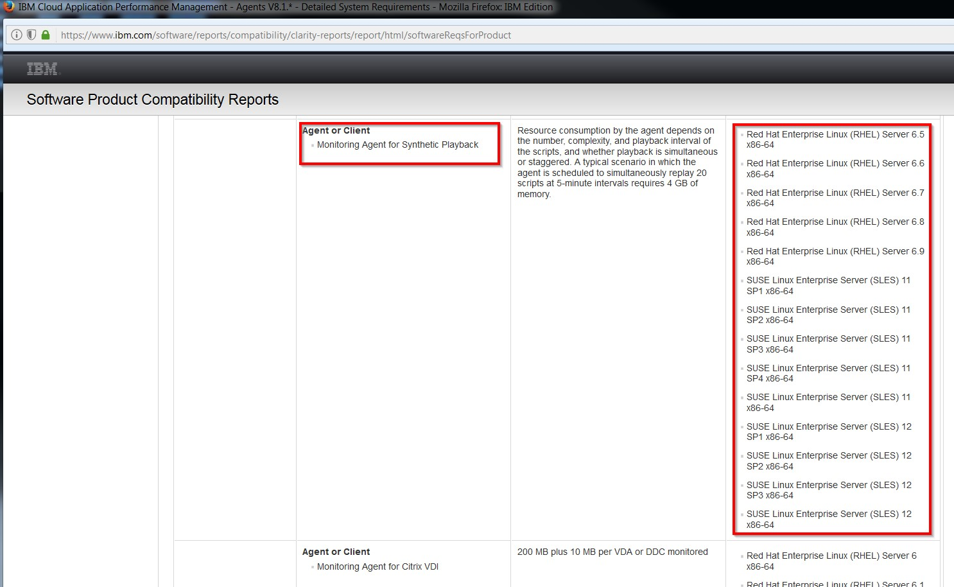Image resolution: width=954 pixels, height=587 pixels.
Task: Select RHEL Server 6.8 x86-64 entry
Action: coord(835,227)
